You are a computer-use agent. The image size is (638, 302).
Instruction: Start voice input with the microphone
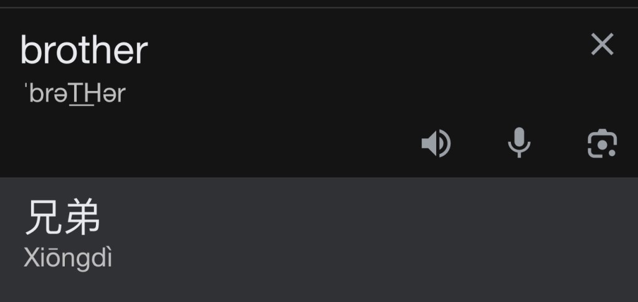click(x=519, y=143)
